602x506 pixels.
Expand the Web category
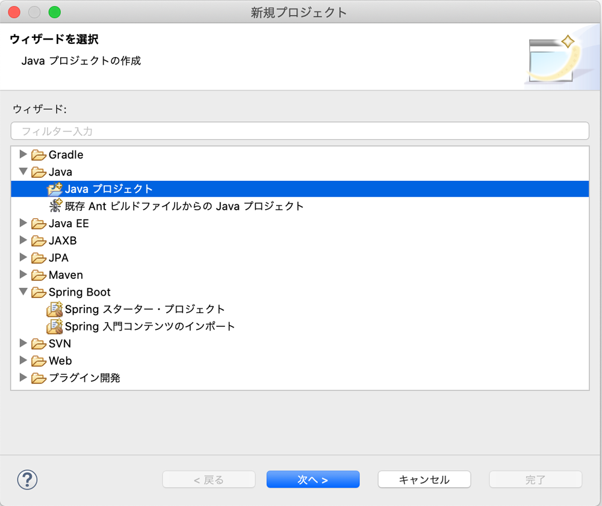[x=23, y=361]
